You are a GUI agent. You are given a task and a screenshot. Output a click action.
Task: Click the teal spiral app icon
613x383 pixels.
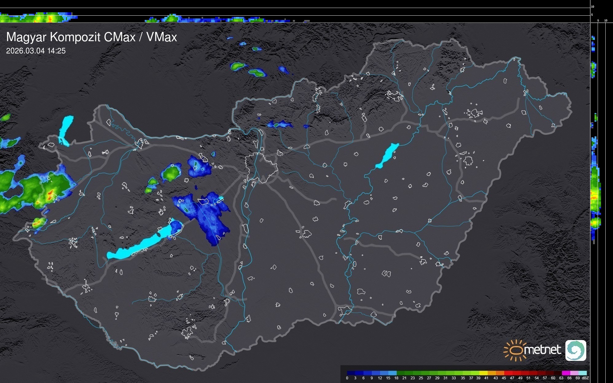tap(576, 350)
